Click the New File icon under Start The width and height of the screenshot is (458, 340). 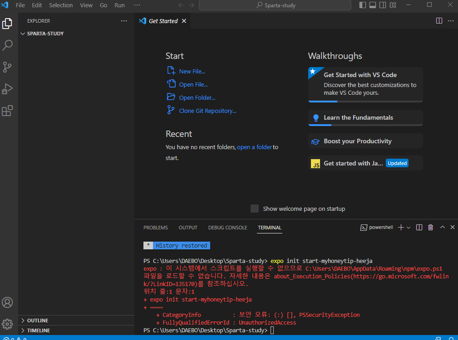pos(171,71)
